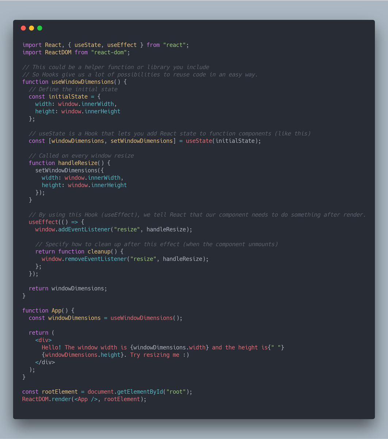Click the opening <div> tag

click(x=43, y=340)
